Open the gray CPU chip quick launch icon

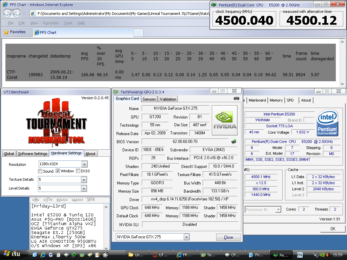point(66,255)
